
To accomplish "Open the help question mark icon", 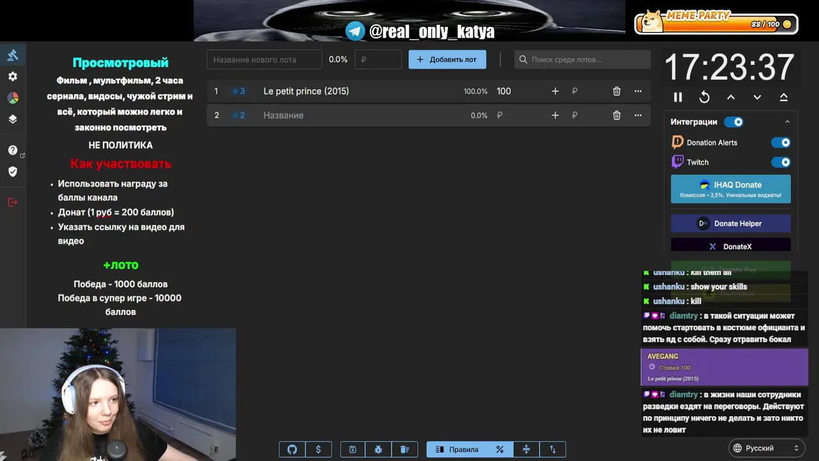I will (x=13, y=150).
